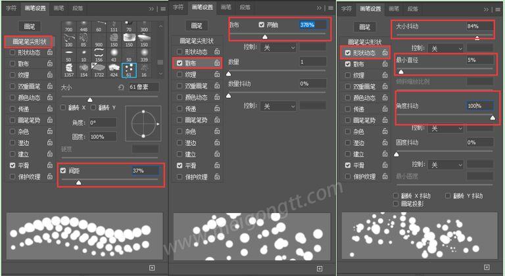Uncheck 散布 checkbox in middle panel list

click(180, 63)
